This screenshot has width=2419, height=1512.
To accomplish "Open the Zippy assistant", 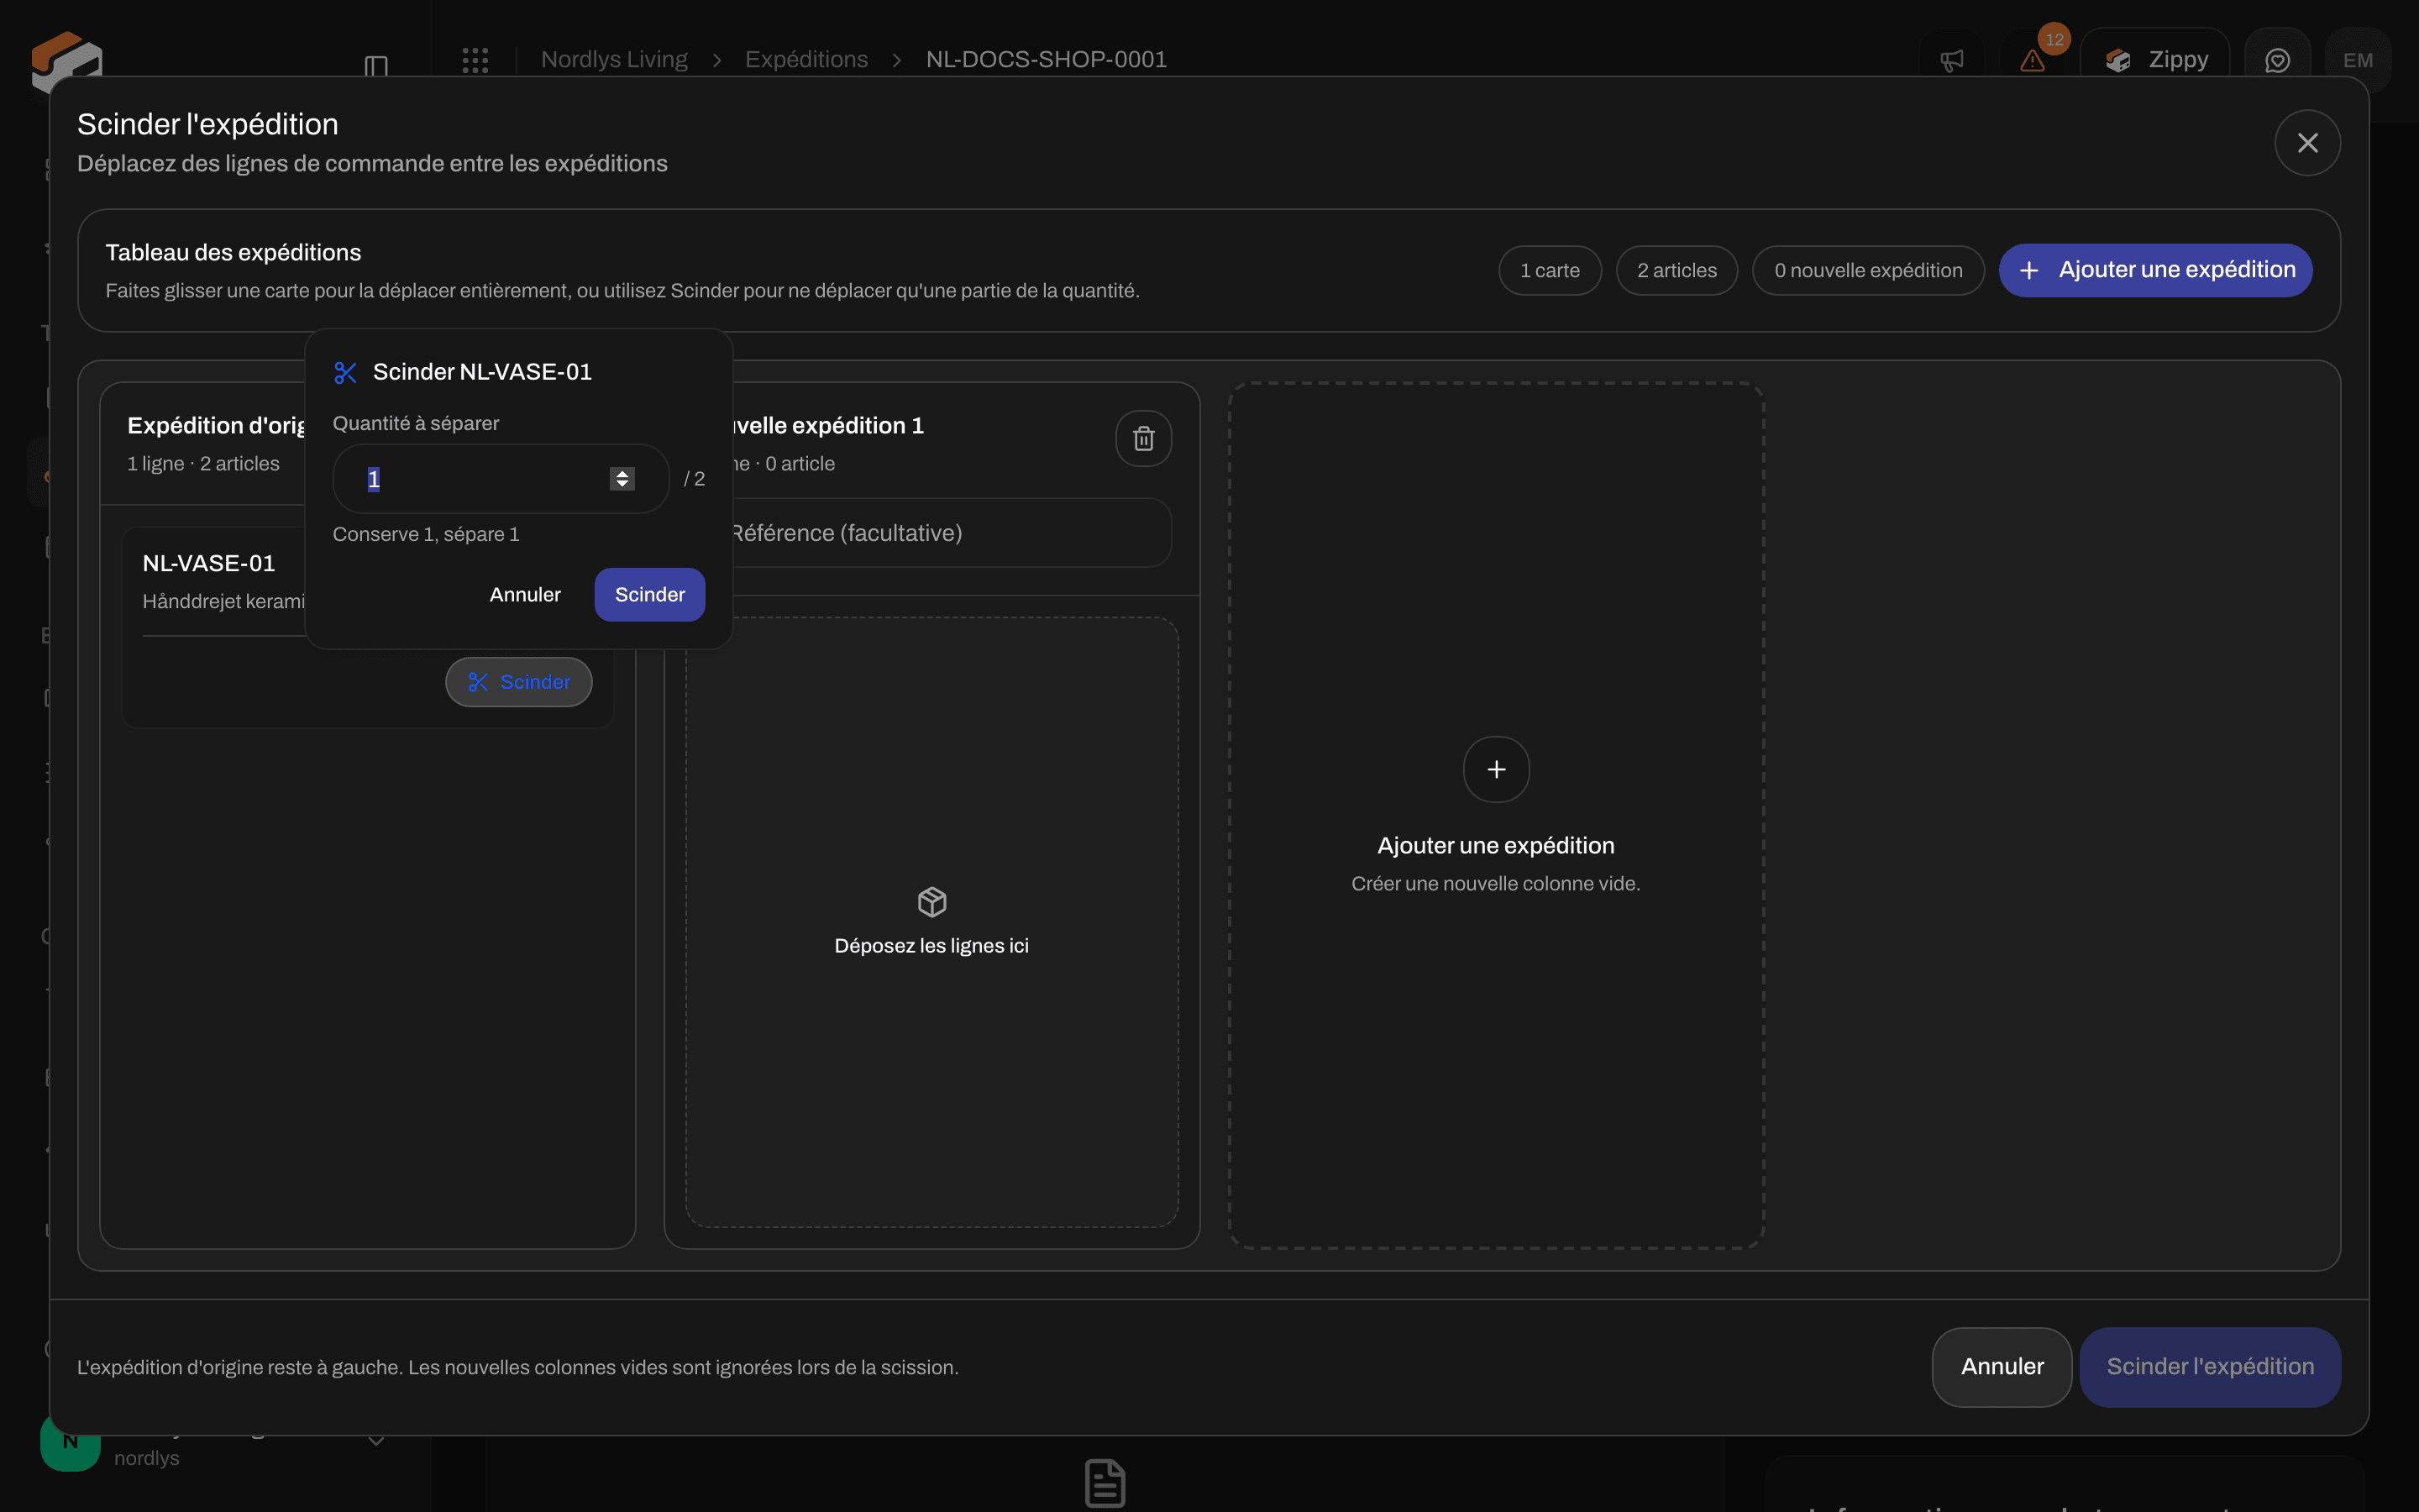I will (x=2155, y=60).
